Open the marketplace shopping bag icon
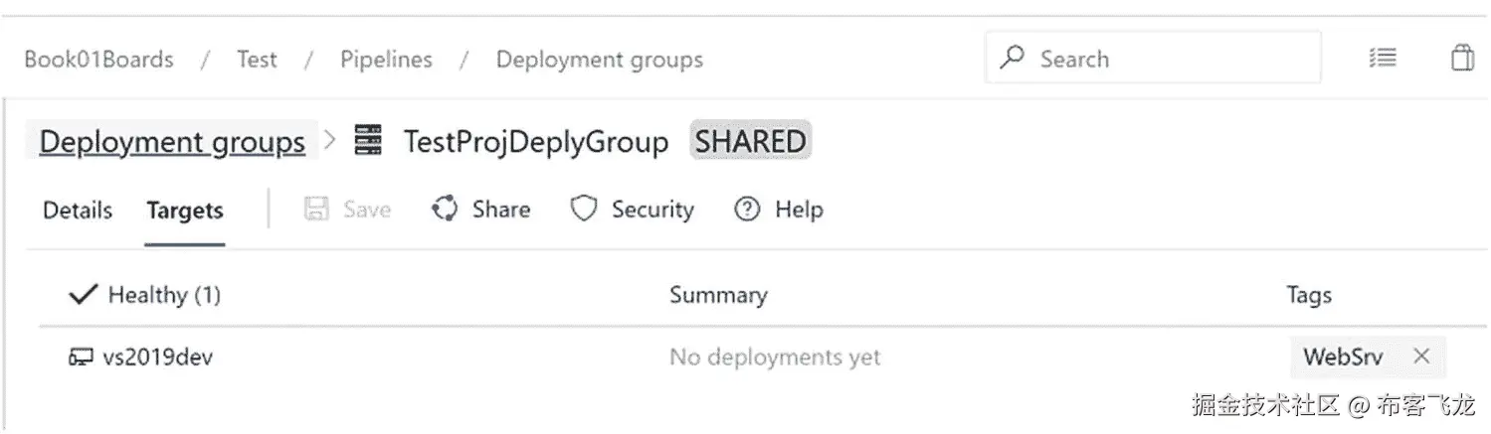The image size is (1491, 434). pyautogui.click(x=1461, y=58)
